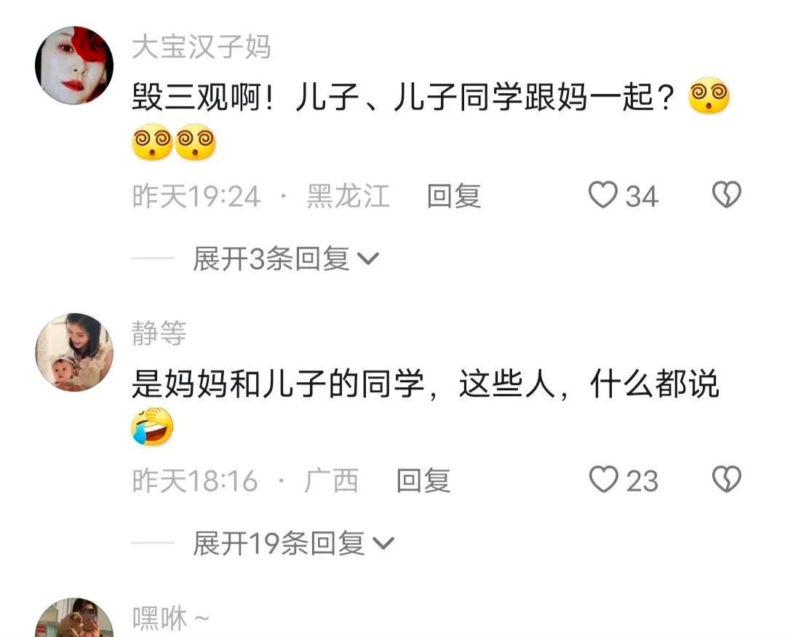Tap broken heart on 静等's comment
This screenshot has width=785, height=637.
click(x=726, y=479)
